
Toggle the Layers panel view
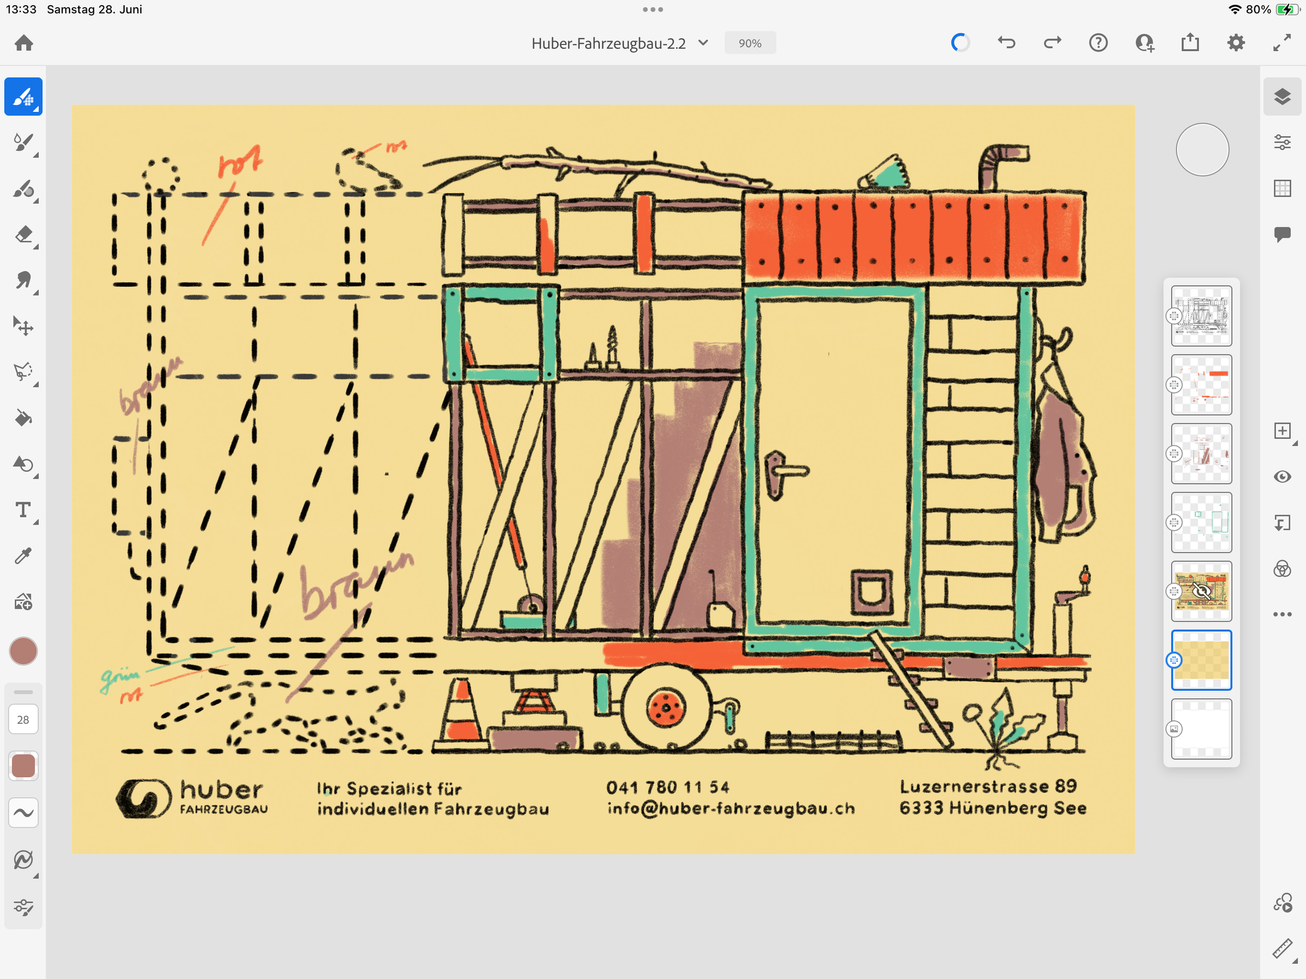tap(1282, 96)
